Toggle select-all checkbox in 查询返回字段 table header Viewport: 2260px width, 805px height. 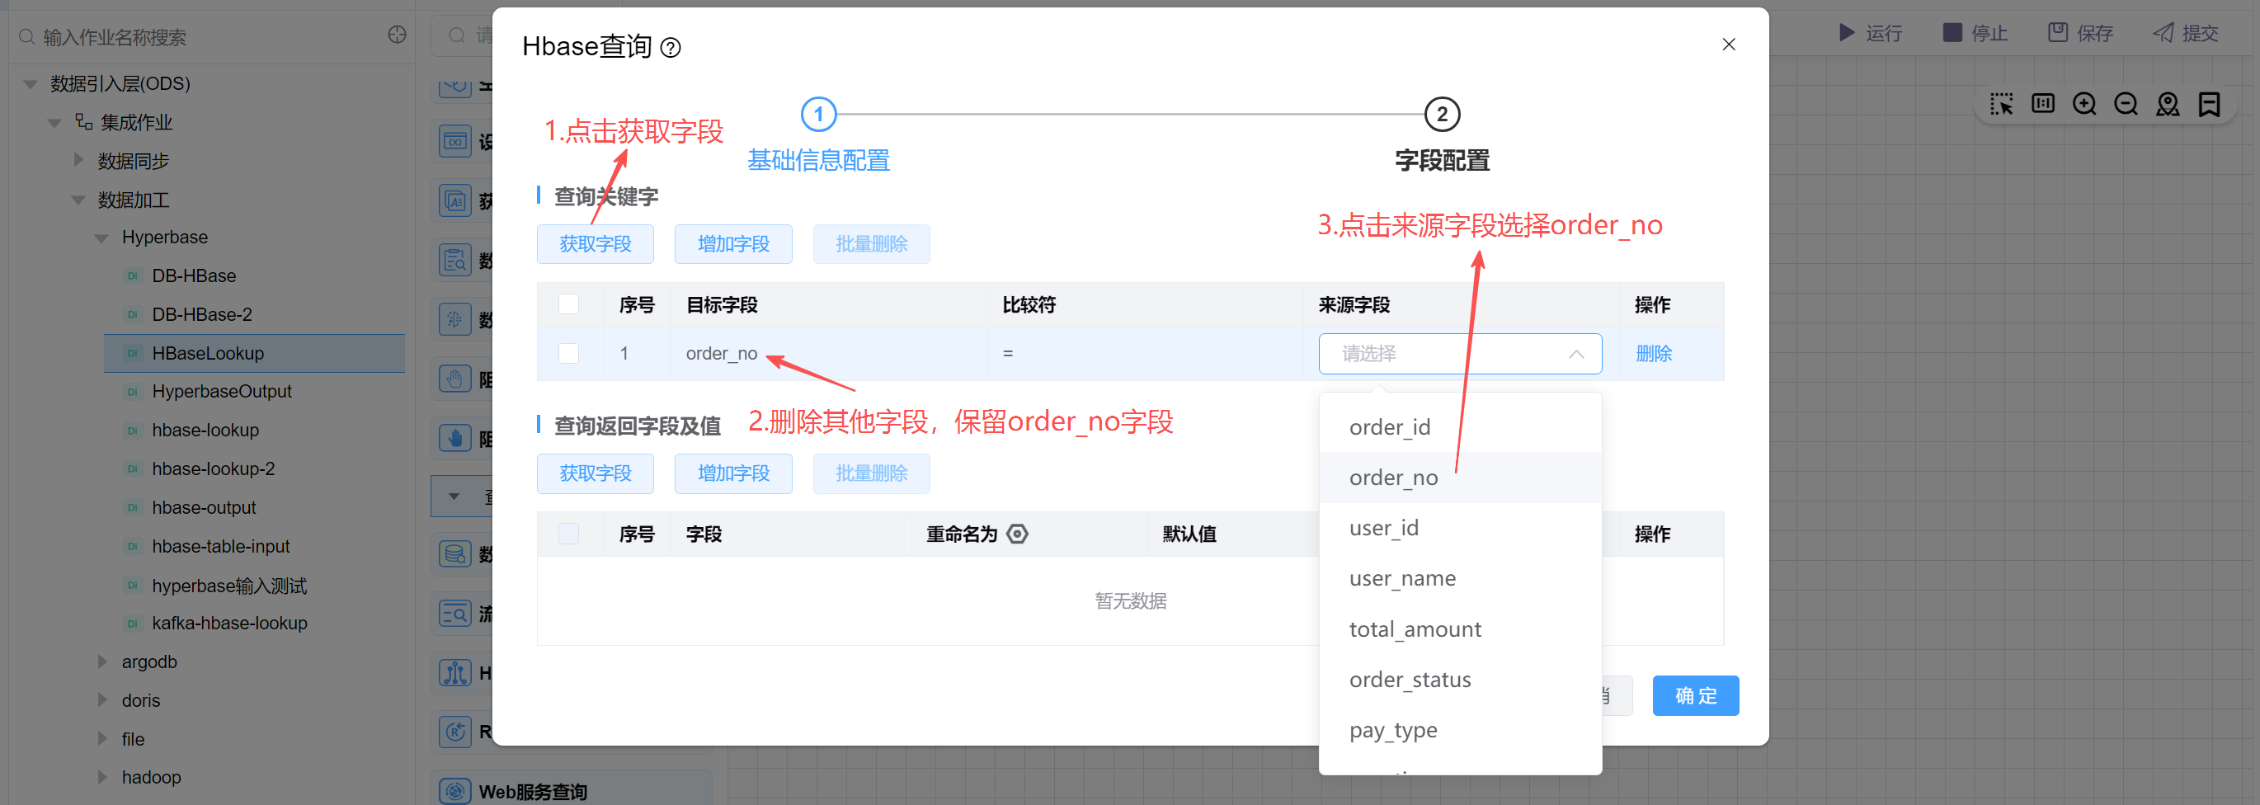[568, 534]
